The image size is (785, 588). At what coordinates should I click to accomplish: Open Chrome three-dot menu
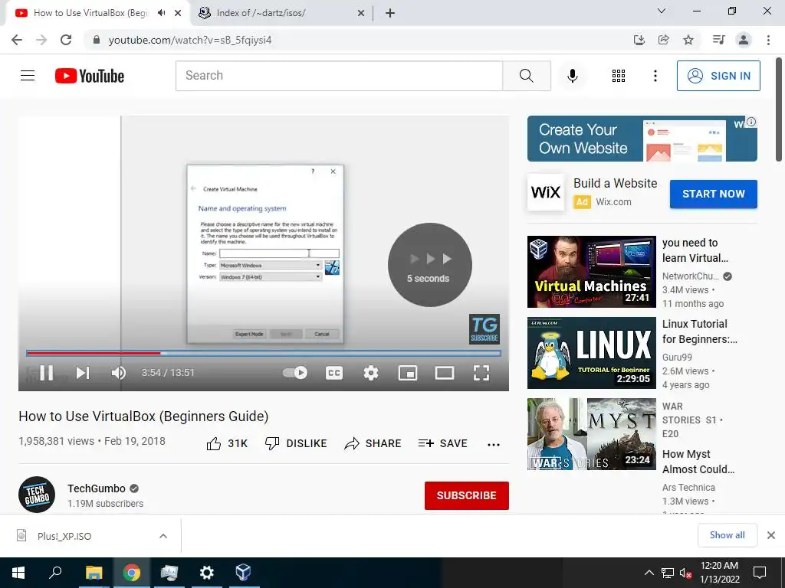coord(768,40)
